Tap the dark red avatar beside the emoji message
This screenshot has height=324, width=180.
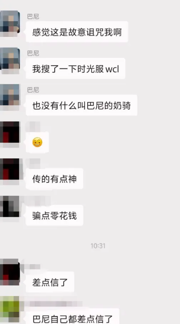pyautogui.click(x=10, y=133)
